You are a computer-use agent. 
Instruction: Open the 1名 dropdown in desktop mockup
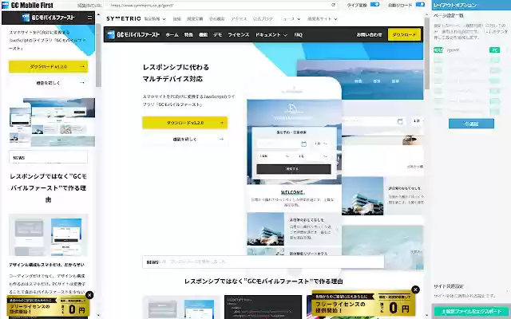pyautogui.click(x=417, y=121)
